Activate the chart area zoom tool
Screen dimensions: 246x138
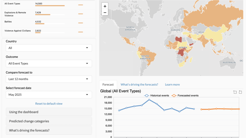pos(235,92)
